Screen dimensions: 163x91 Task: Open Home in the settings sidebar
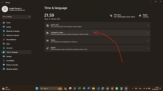17,23
